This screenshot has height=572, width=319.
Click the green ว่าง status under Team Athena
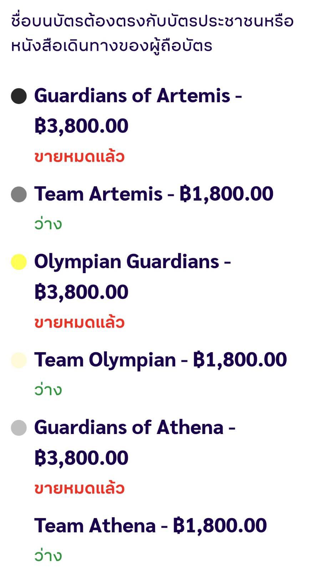tap(48, 556)
